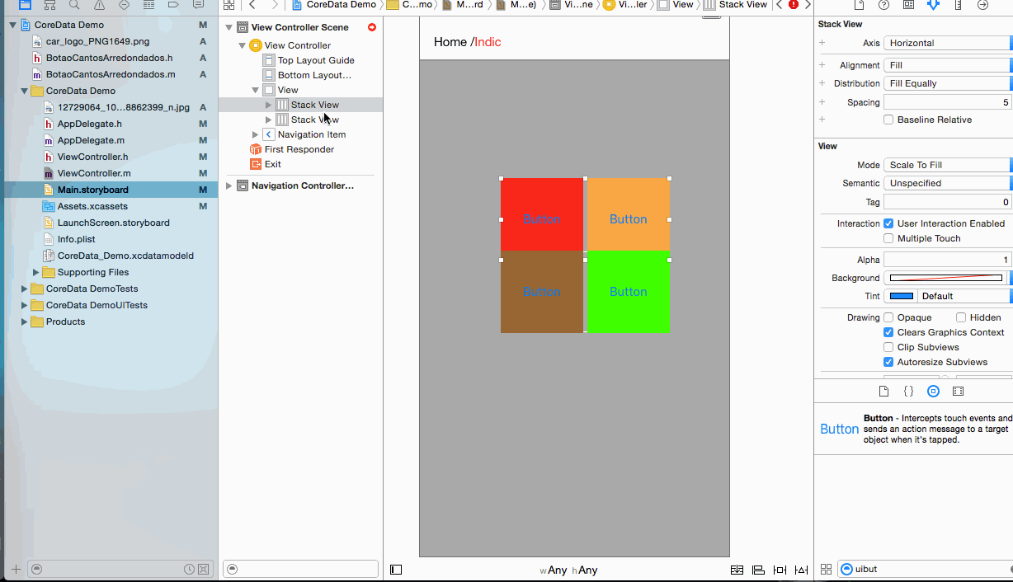Open the Mode Scale To Fill dropdown
This screenshot has height=582, width=1013.
[x=948, y=165]
